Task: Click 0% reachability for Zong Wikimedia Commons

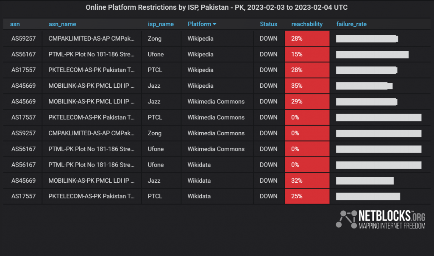Action: click(x=307, y=133)
